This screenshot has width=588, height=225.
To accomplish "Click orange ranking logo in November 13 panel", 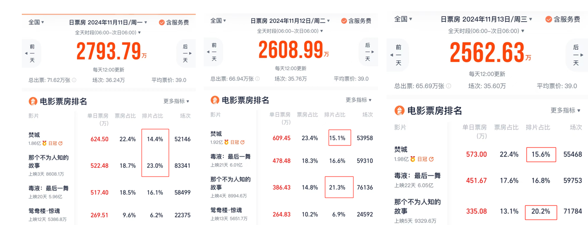I will pos(399,111).
